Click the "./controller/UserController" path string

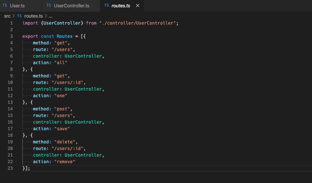coord(137,23)
